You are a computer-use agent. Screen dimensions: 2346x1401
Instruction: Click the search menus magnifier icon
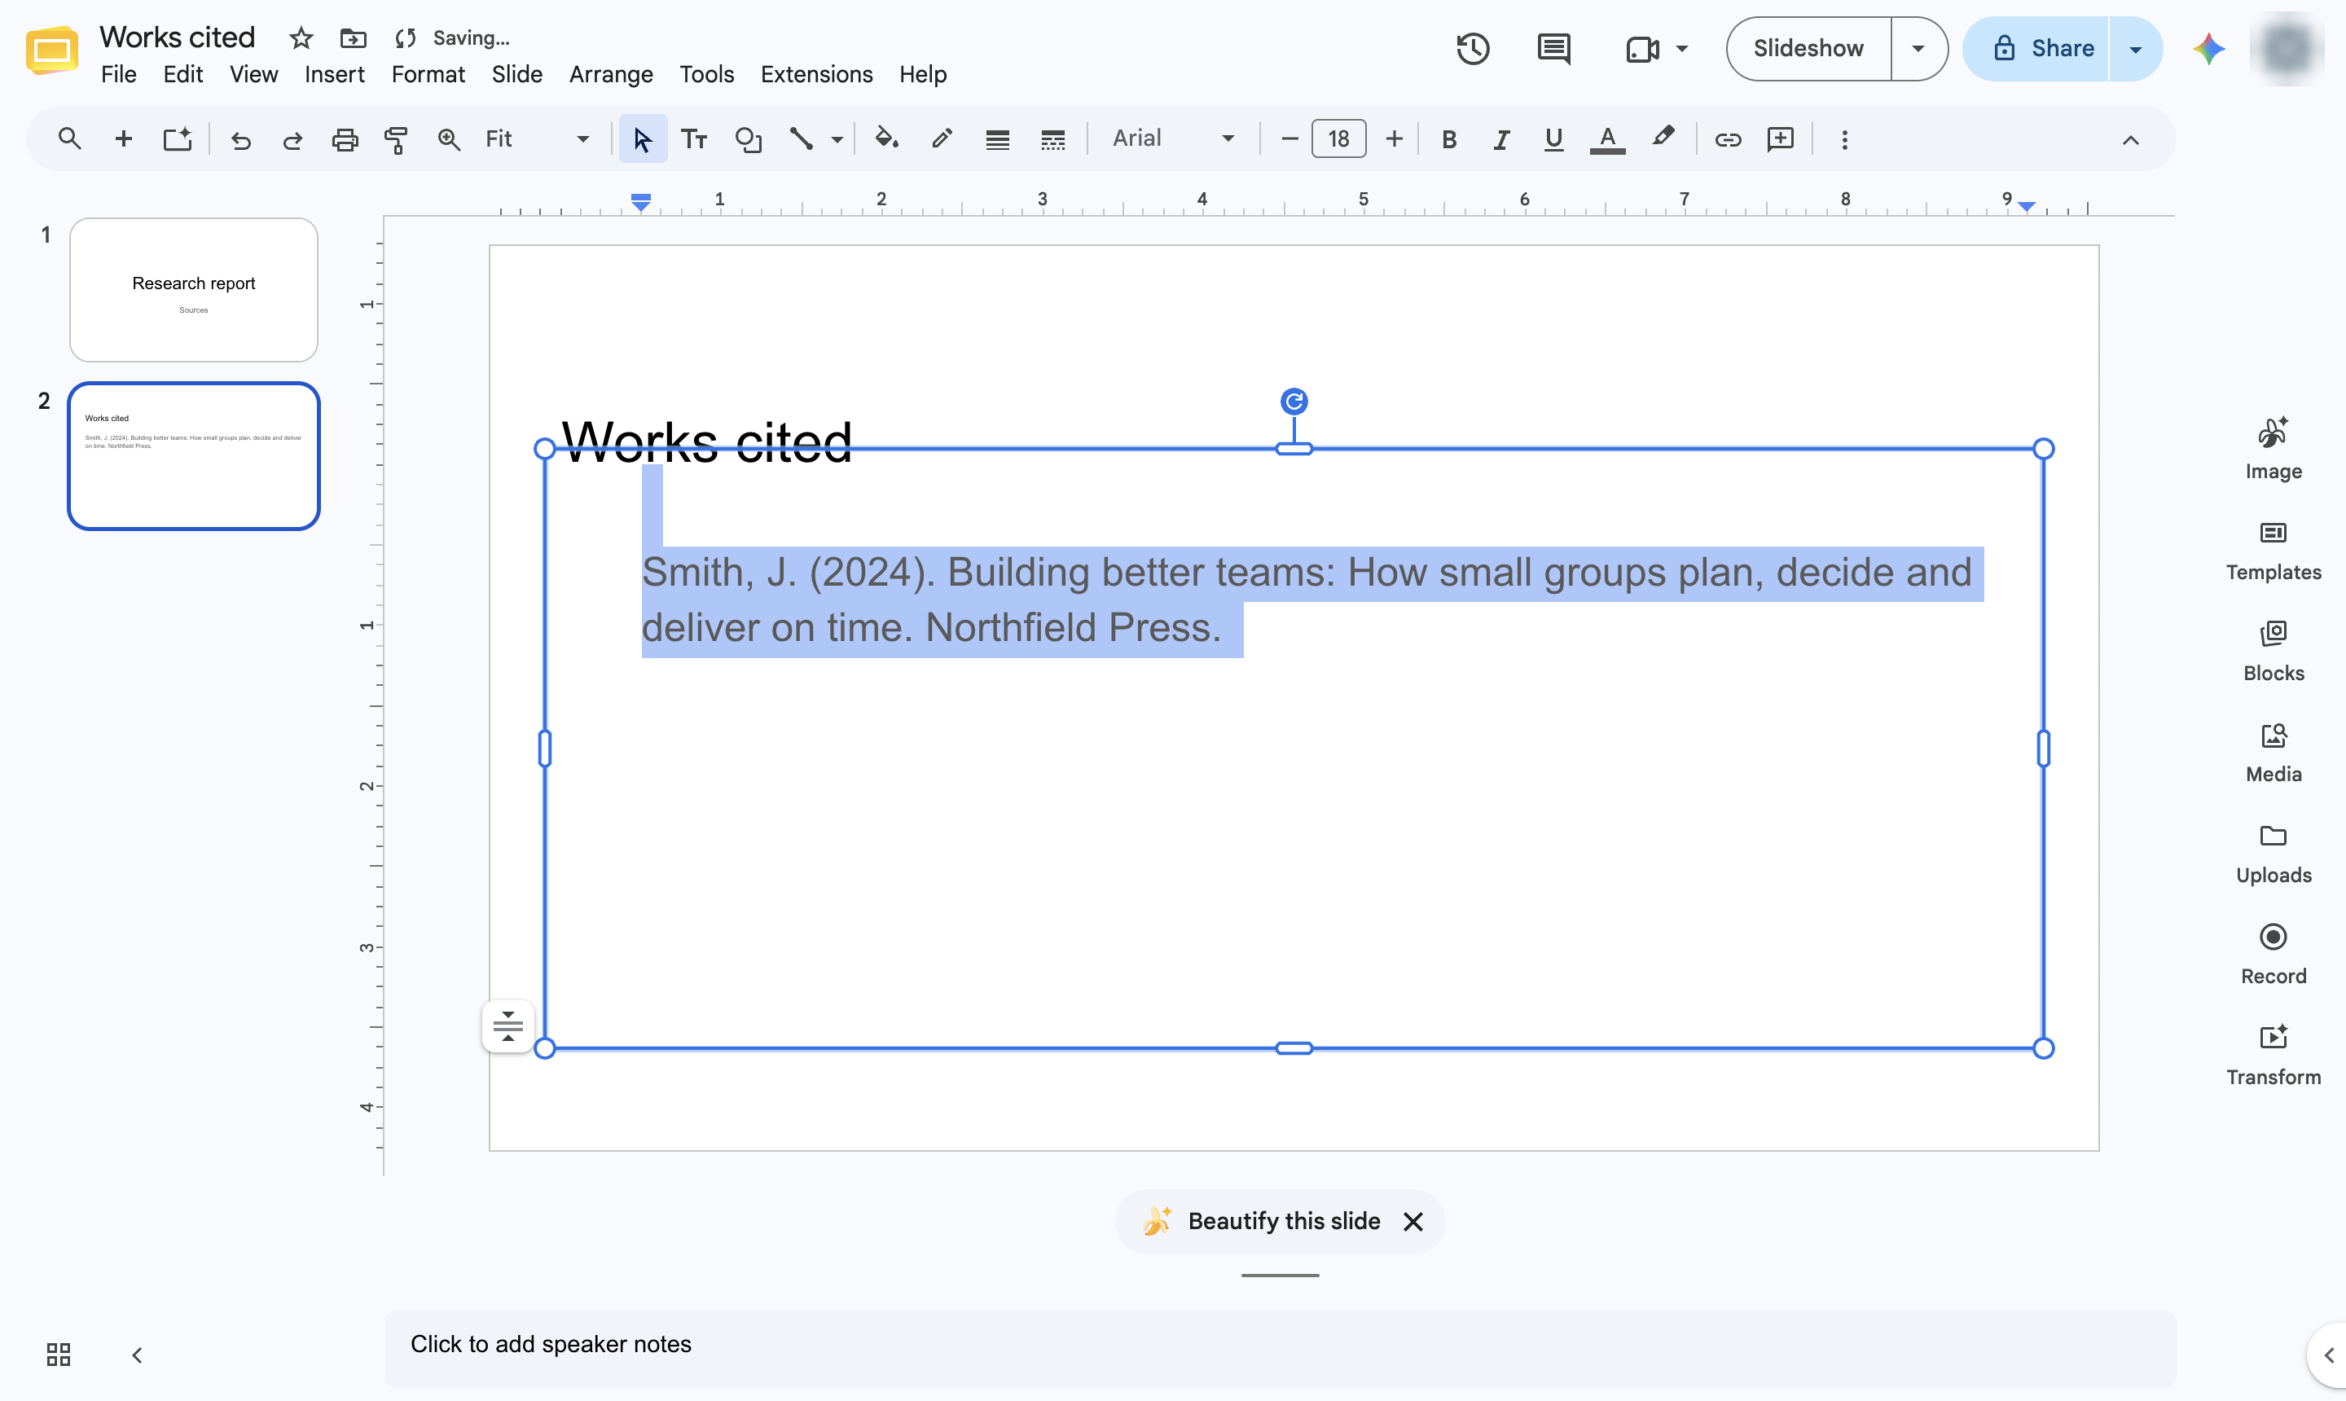[x=69, y=138]
